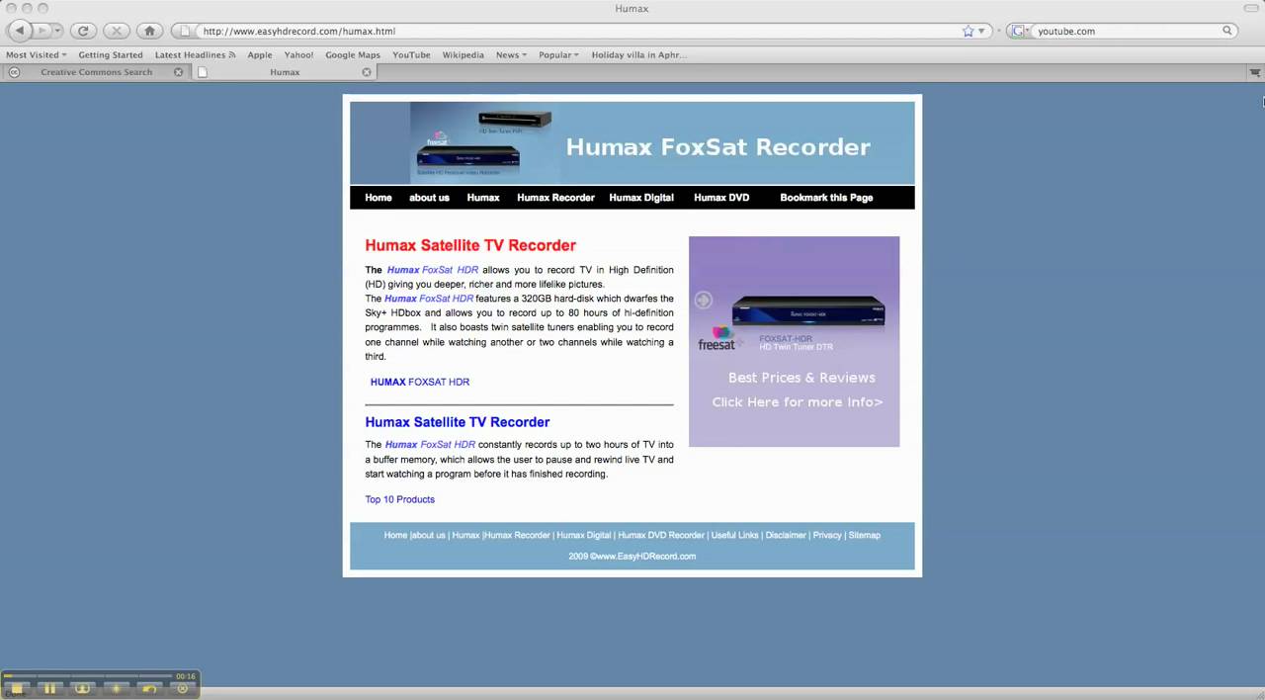Close the Humax tab
The height and width of the screenshot is (700, 1265).
pyautogui.click(x=366, y=72)
